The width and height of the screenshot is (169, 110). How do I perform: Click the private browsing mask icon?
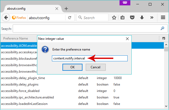pyautogui.click(x=125, y=3)
